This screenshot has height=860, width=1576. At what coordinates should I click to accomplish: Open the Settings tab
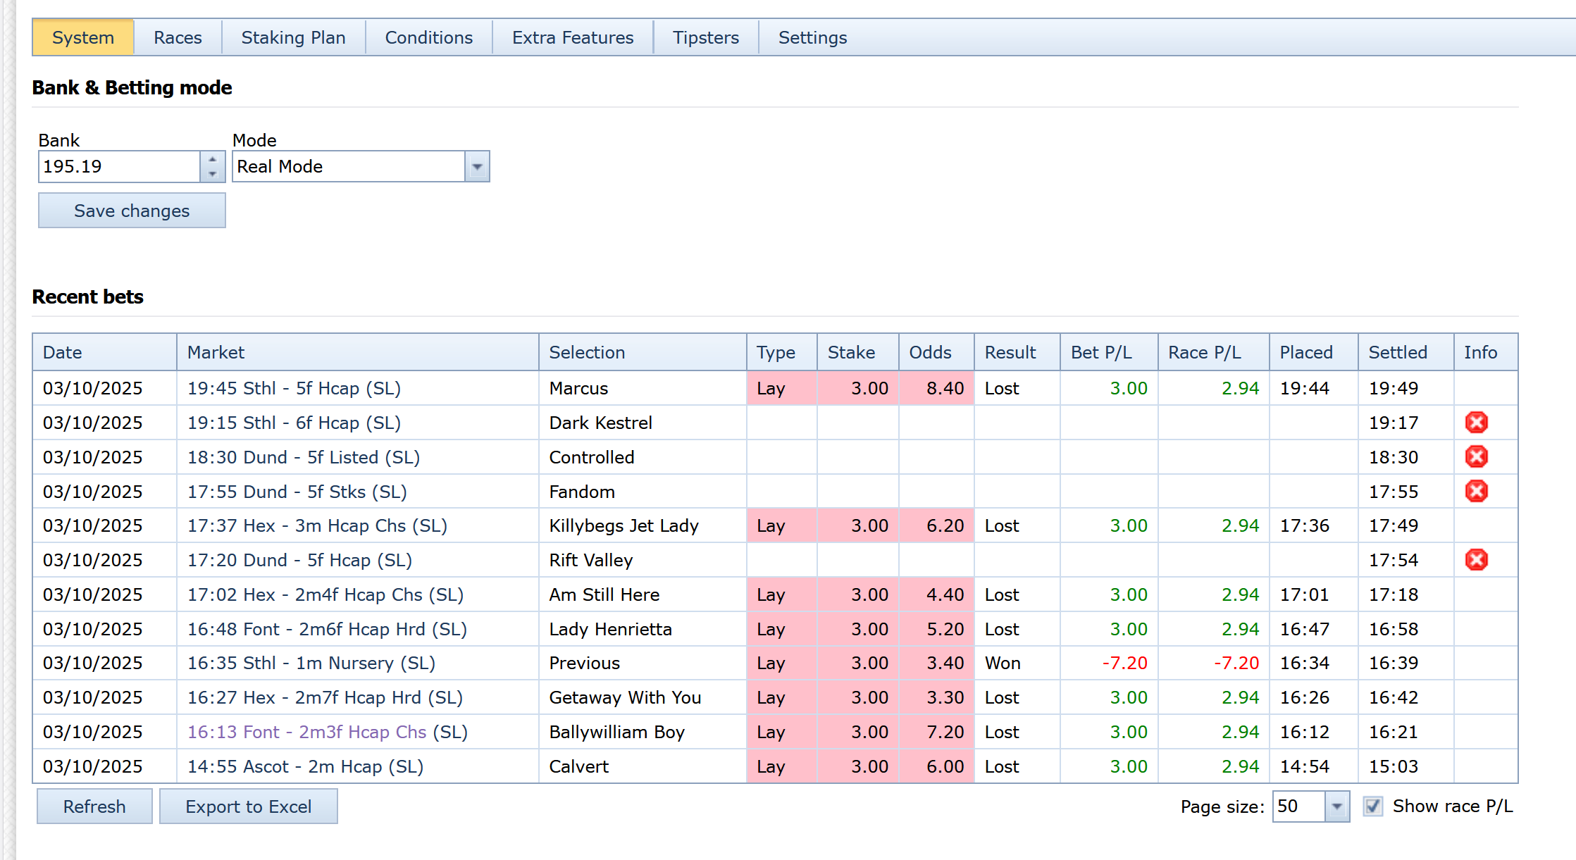coord(812,38)
